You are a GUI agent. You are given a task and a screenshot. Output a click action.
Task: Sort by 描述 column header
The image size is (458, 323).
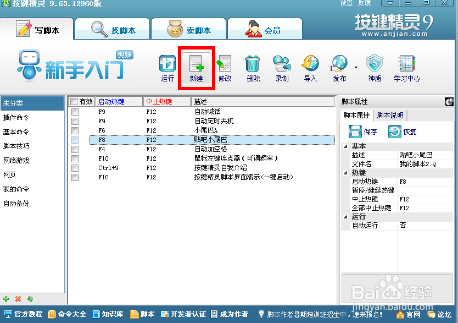(x=262, y=102)
